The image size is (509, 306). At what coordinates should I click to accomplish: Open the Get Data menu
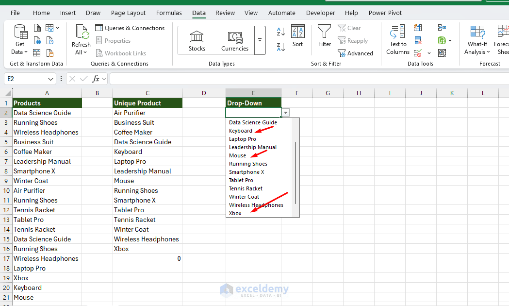tap(20, 40)
